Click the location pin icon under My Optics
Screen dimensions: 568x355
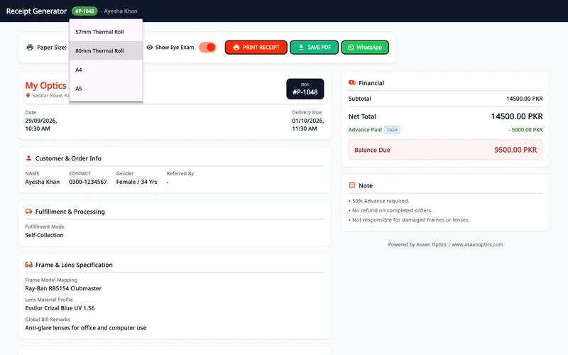pyautogui.click(x=28, y=96)
